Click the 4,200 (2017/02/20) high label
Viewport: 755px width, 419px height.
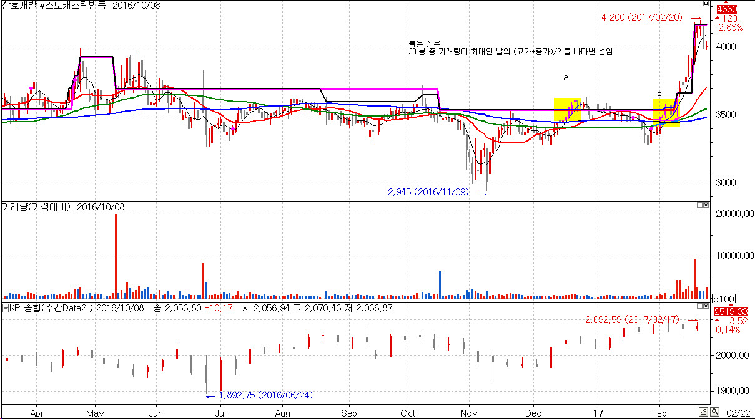[641, 18]
